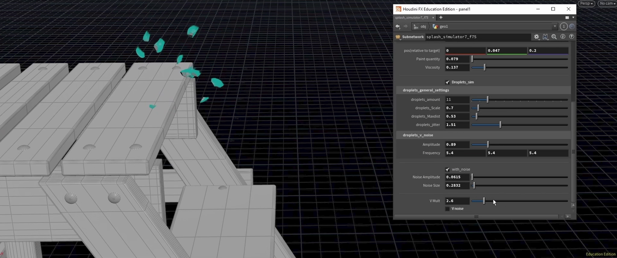Open the Persp viewport dropdown
The width and height of the screenshot is (617, 258).
tap(586, 4)
